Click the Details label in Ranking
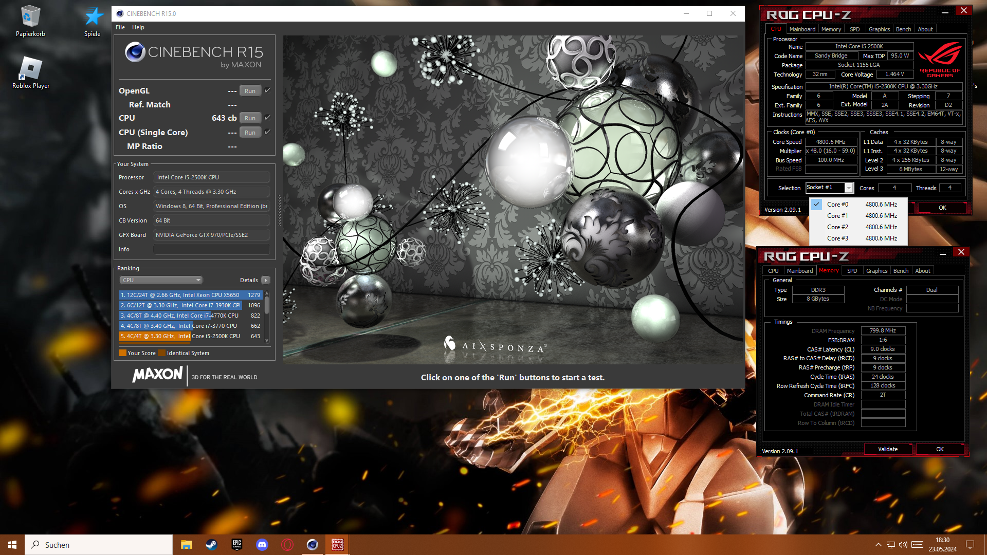 pos(249,280)
